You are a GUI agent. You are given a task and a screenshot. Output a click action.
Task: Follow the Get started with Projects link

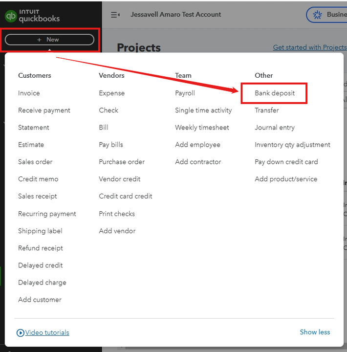[x=309, y=47]
